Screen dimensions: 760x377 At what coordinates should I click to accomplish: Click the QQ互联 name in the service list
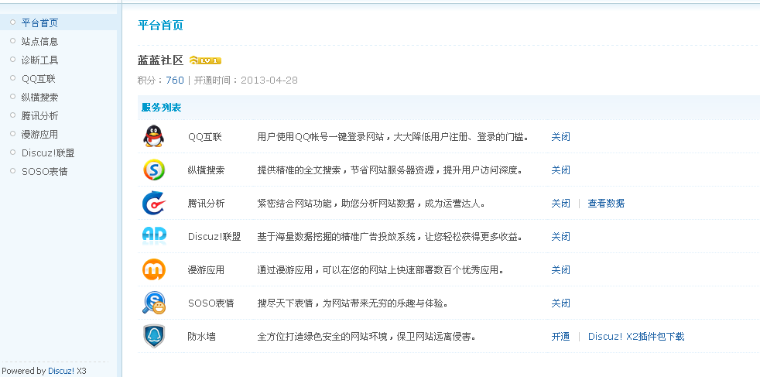pos(205,137)
